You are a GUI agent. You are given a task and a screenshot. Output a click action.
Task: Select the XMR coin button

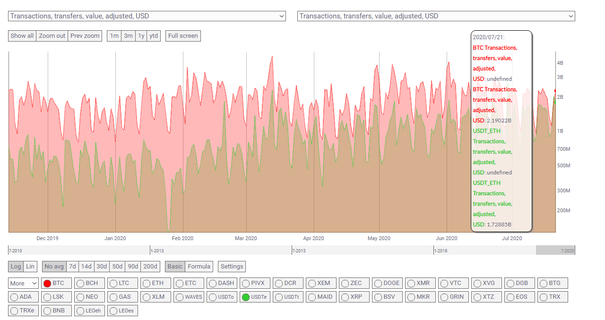tap(420, 283)
